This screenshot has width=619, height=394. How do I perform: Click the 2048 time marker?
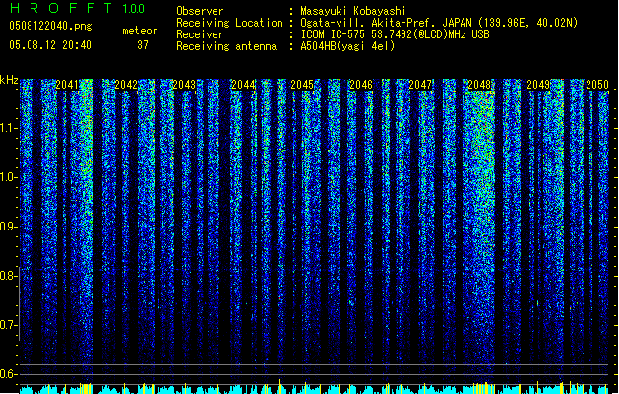[479, 85]
